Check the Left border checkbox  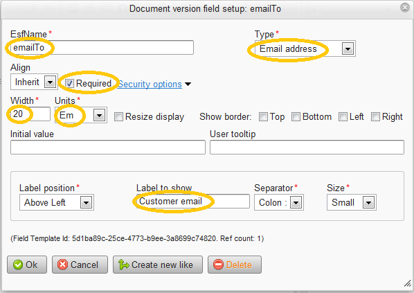(x=343, y=117)
